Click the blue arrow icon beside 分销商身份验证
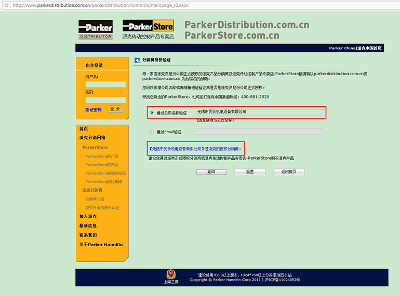400x296 pixels. (137, 60)
